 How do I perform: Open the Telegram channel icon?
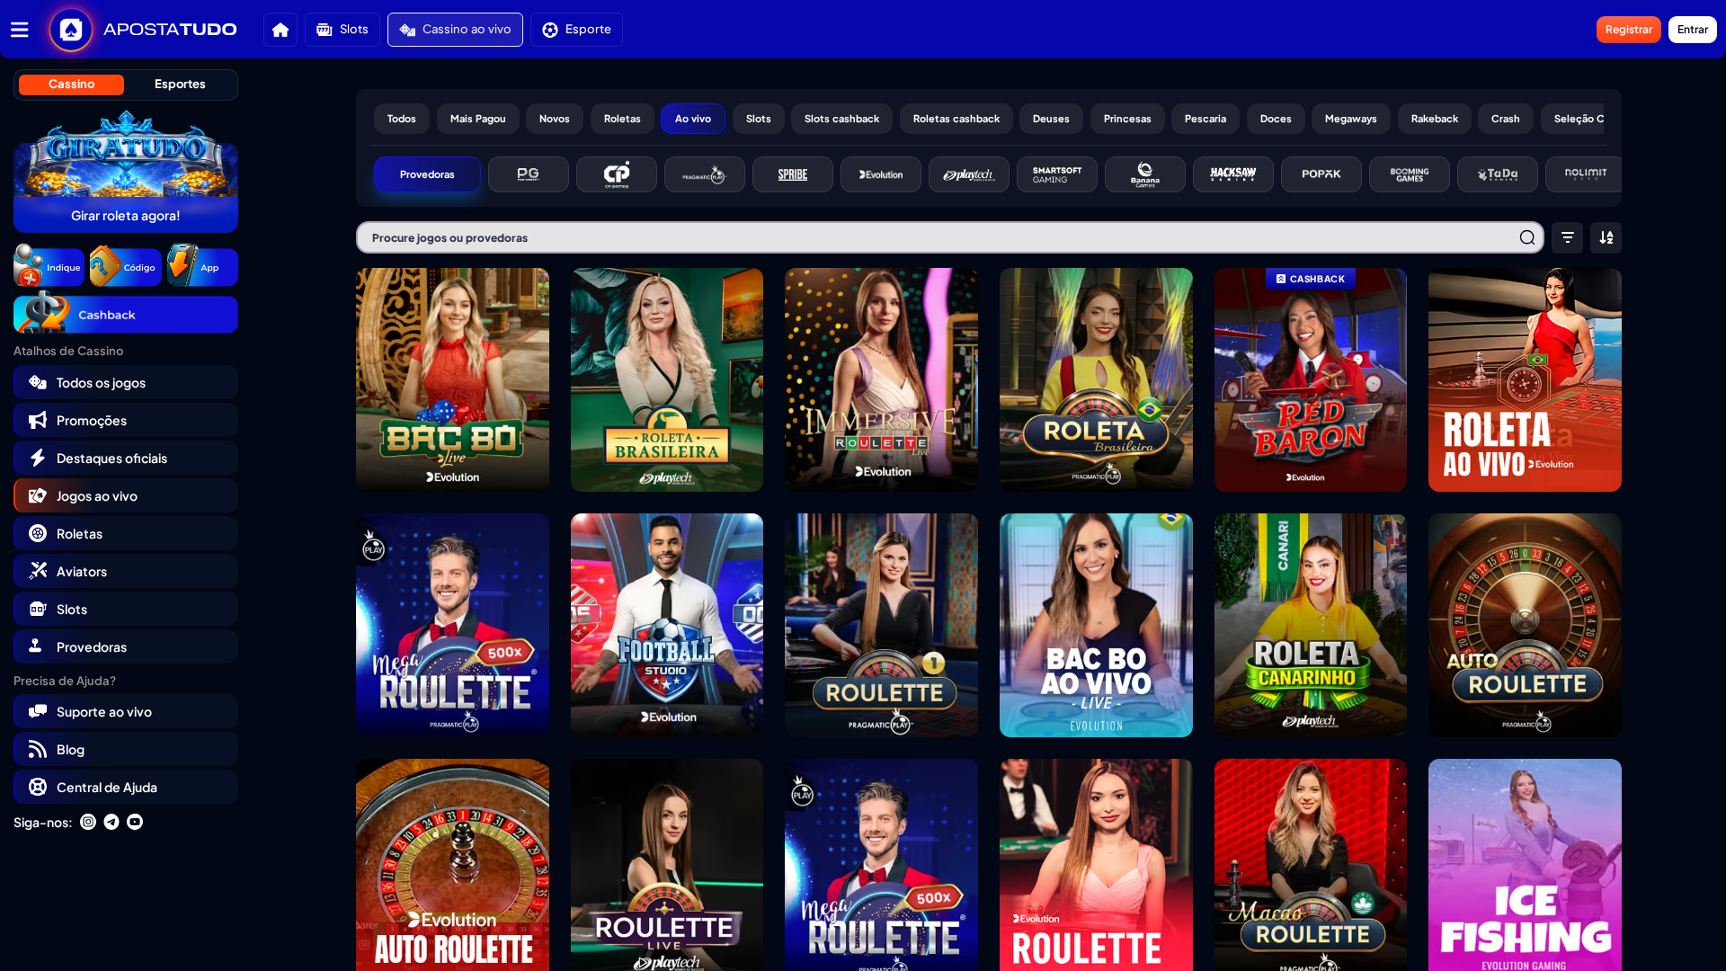111,822
